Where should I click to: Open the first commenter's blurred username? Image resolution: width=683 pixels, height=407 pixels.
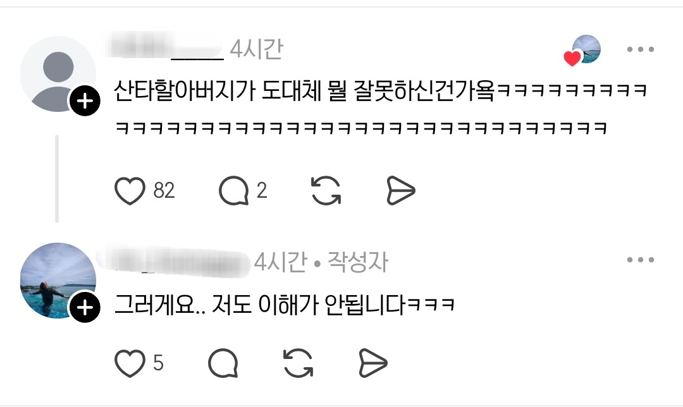click(x=164, y=47)
